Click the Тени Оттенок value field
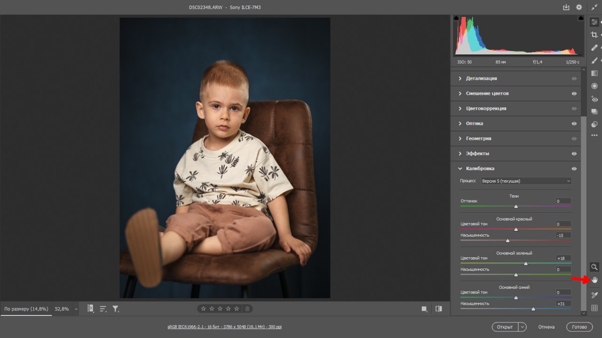602x338 pixels. point(563,201)
